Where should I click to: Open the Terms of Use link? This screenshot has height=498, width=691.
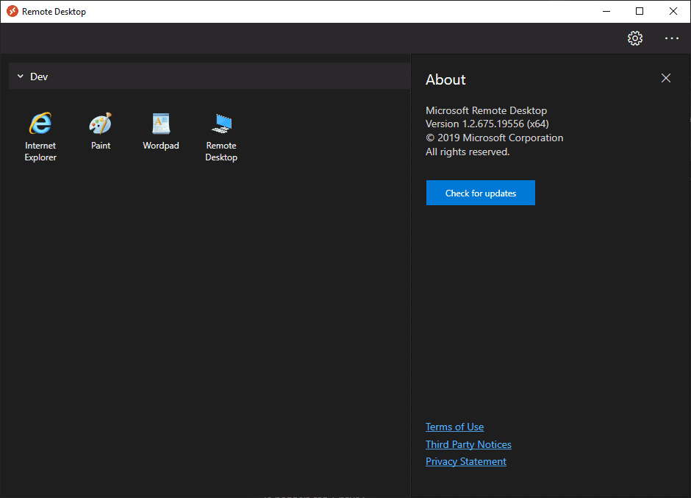pos(454,427)
